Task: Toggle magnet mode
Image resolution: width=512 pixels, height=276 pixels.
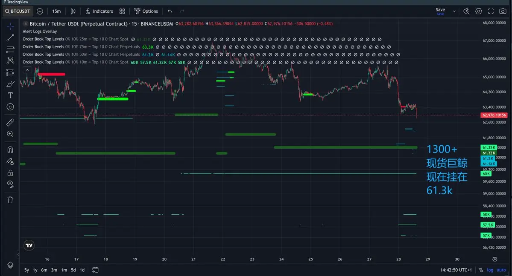Action: [x=10, y=149]
